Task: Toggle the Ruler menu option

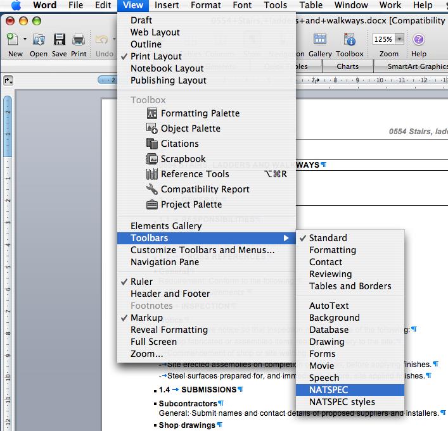Action: point(141,282)
